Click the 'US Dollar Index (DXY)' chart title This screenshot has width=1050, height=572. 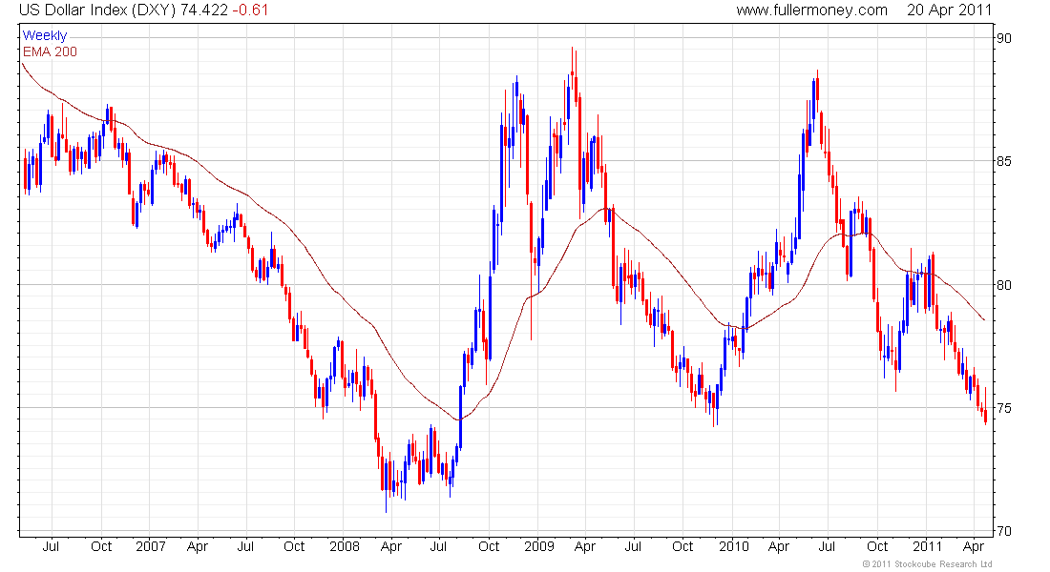(97, 10)
